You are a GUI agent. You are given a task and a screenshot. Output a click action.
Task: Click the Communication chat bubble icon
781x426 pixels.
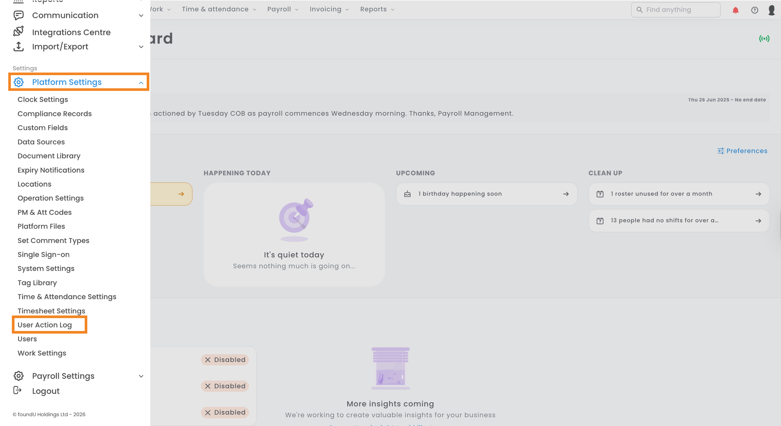19,15
